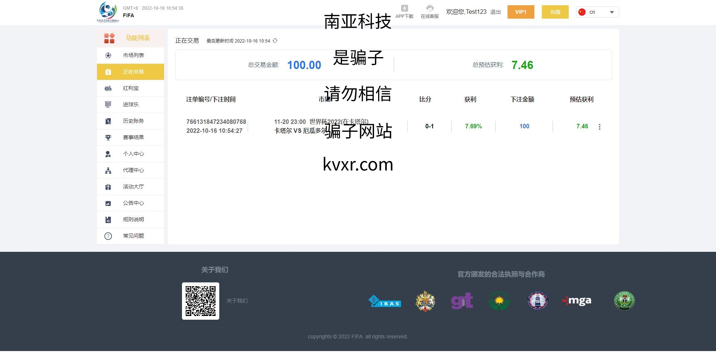Viewport: 716px width, 360px height.
Task: Open 进球乐 menu item
Action: [131, 104]
